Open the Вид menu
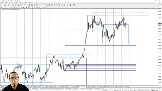 (7, 3)
